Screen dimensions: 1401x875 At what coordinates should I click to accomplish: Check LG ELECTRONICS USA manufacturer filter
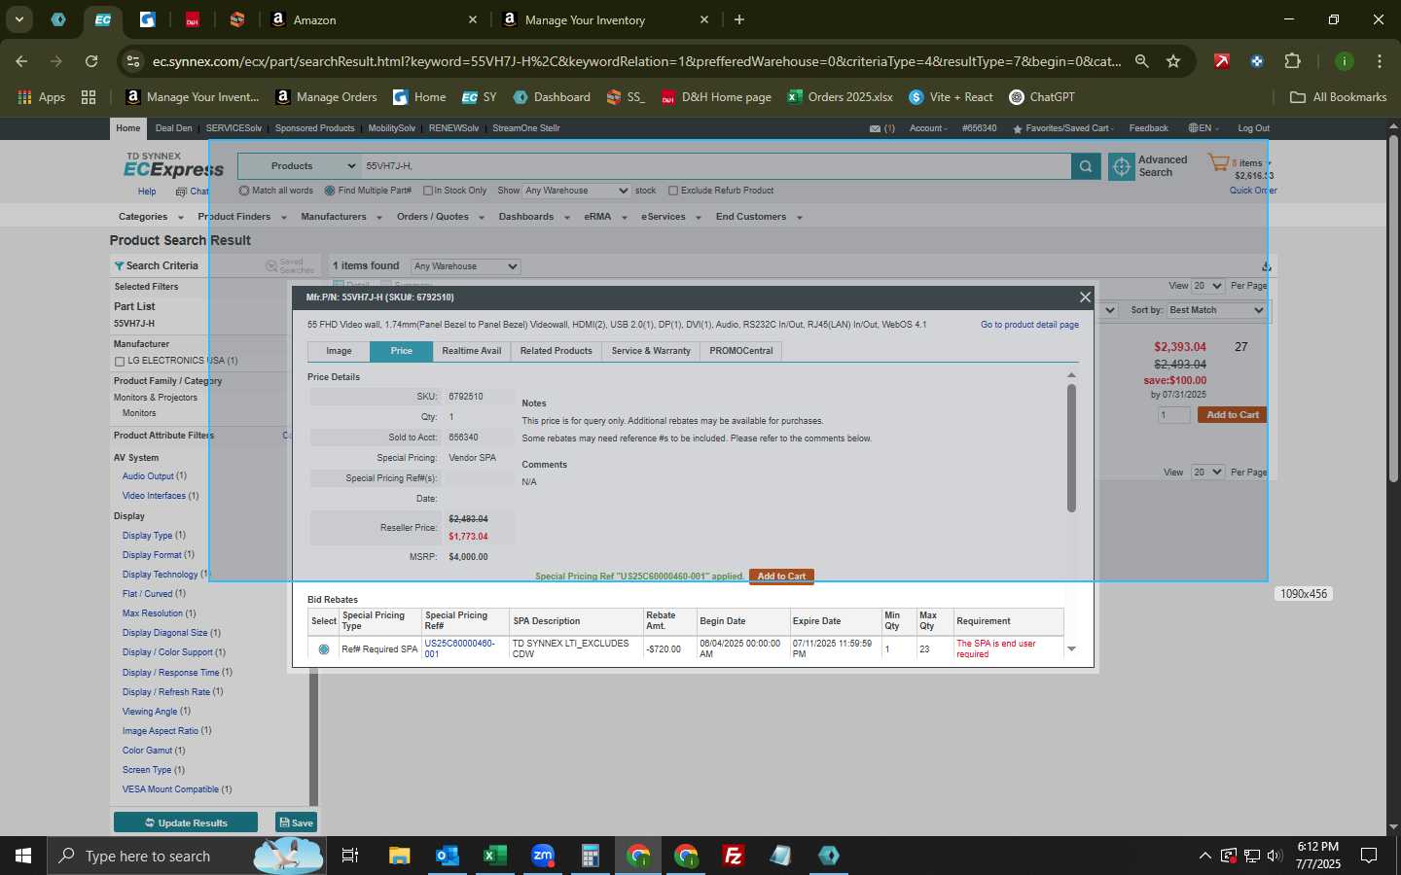tap(120, 362)
